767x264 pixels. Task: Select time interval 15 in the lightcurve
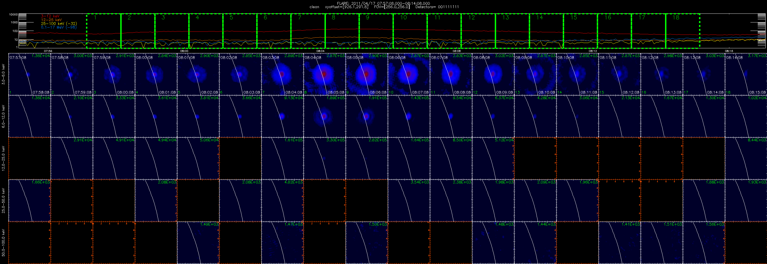coord(580,31)
